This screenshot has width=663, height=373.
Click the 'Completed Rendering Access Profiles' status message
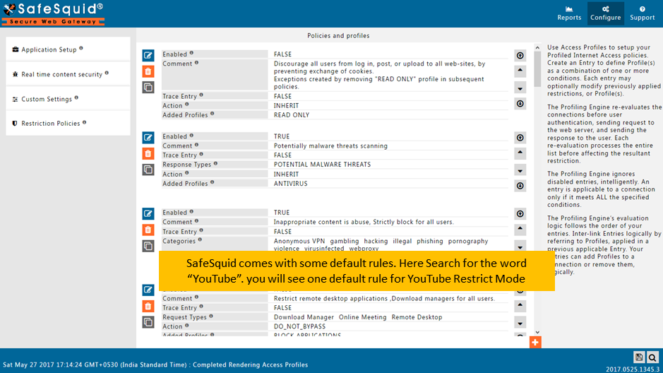251,365
